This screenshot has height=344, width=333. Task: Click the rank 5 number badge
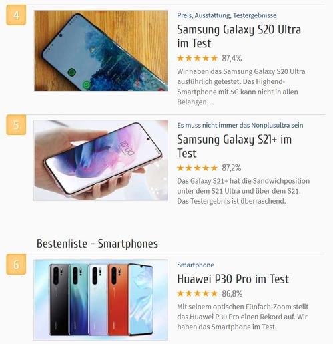click(16, 125)
